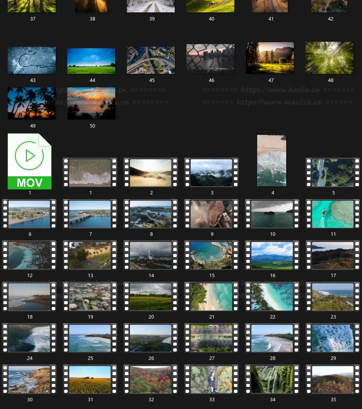Open video 1 showing waves on sand
Image resolution: width=362 pixels, height=409 pixels.
pos(90,172)
